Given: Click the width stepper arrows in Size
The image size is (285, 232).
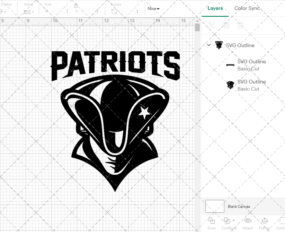Looking at the screenshot, I should point(67,11).
